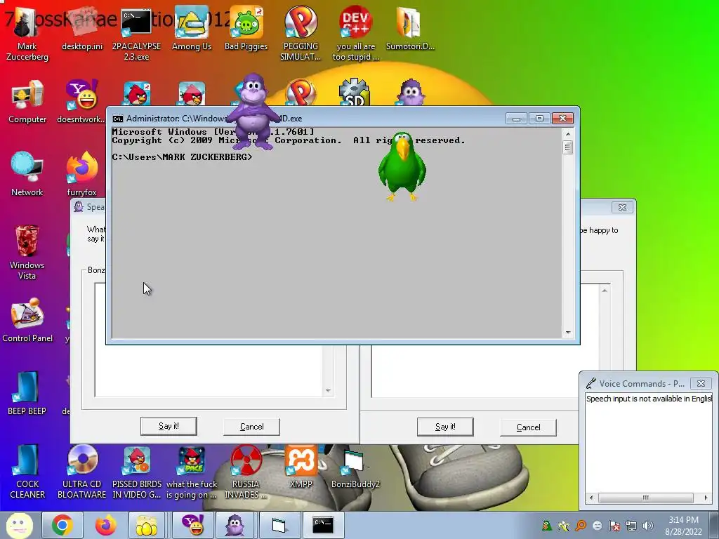
Task: Open PEGGING SIMULAT... shortcut
Action: click(301, 34)
